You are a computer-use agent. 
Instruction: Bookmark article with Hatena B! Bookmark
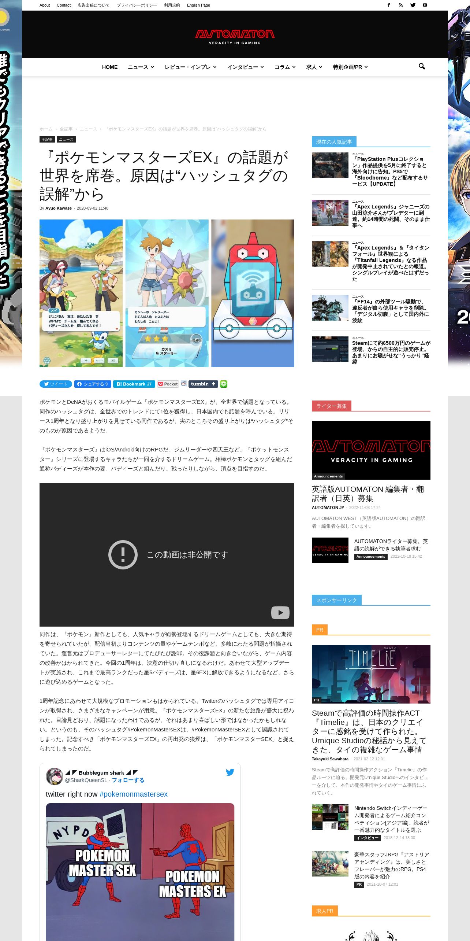[134, 384]
